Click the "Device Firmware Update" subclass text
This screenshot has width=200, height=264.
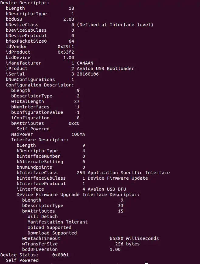[x=118, y=178]
